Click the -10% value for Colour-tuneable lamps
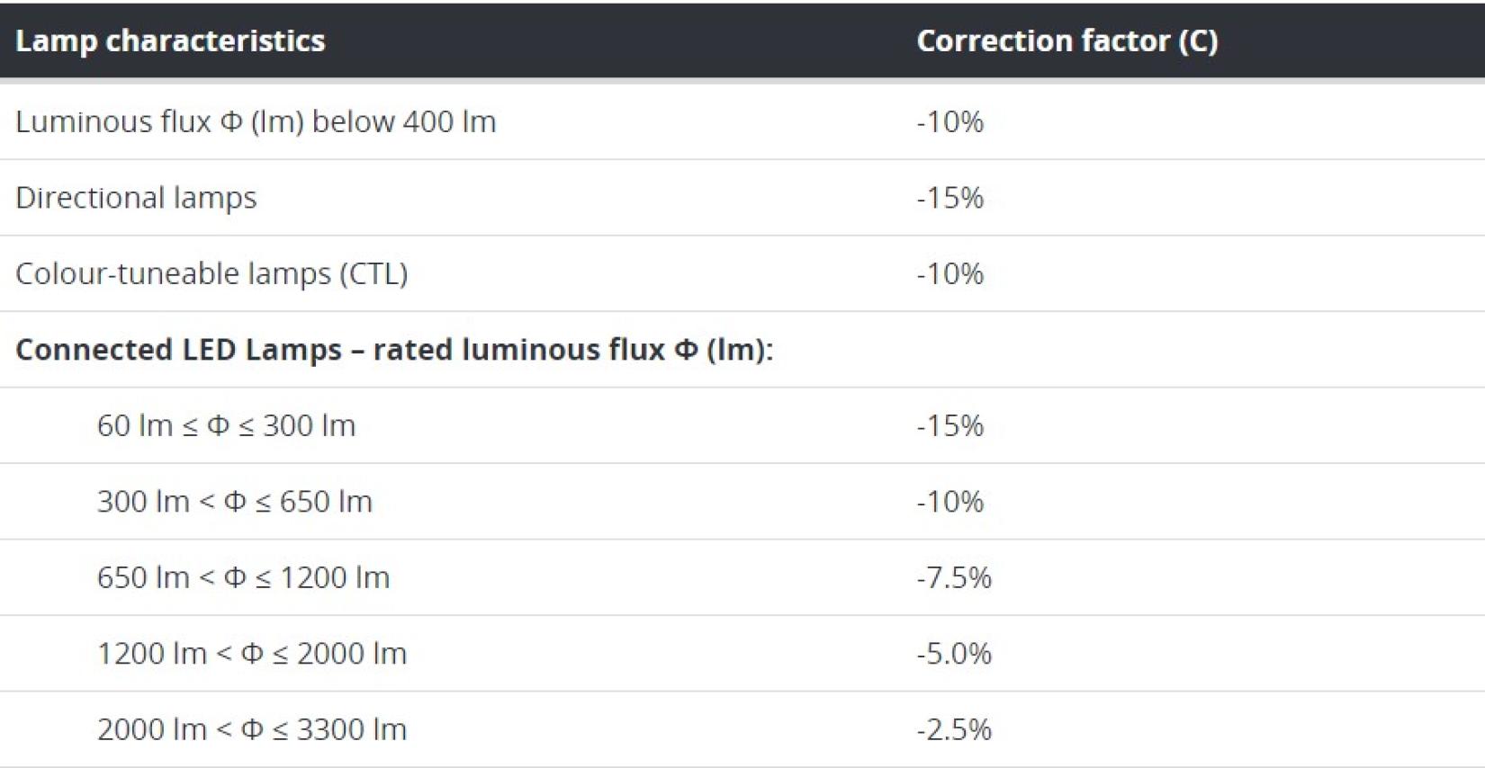 click(x=950, y=273)
